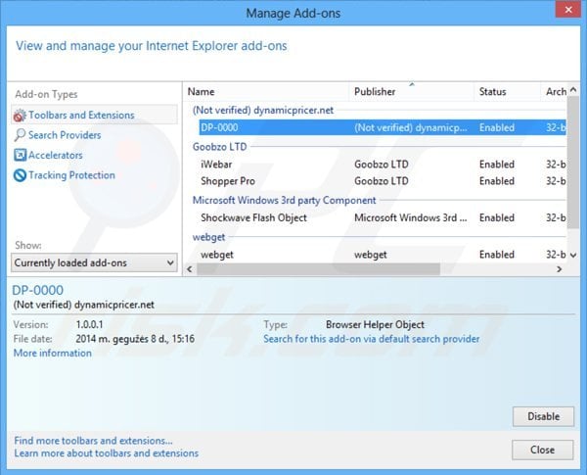Click the Toolbars and Extensions gear icon

pyautogui.click(x=20, y=116)
